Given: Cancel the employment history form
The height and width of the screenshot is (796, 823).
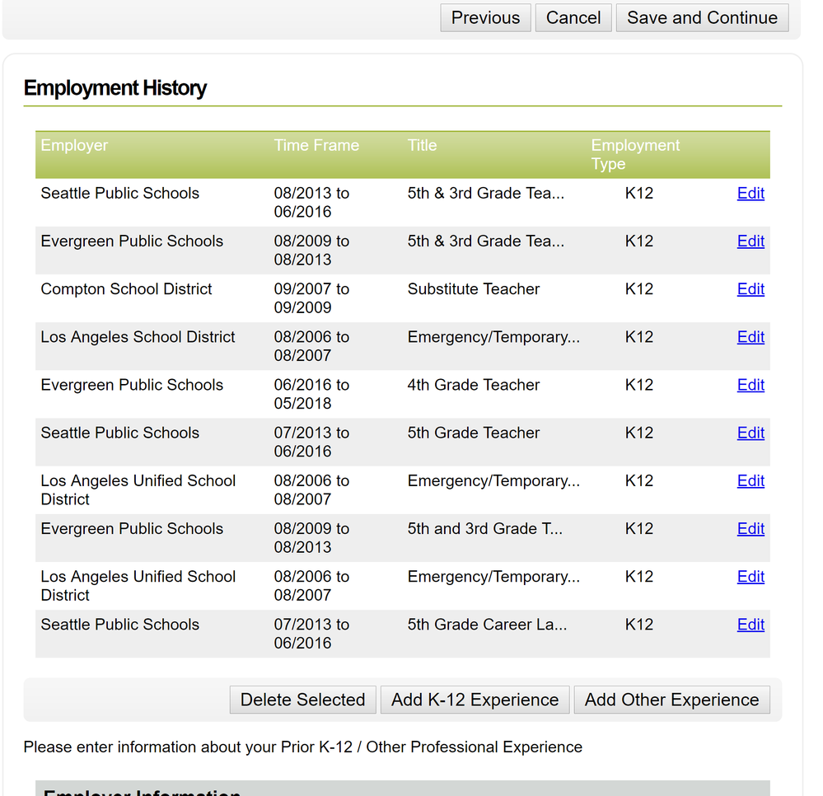Looking at the screenshot, I should pos(573,18).
